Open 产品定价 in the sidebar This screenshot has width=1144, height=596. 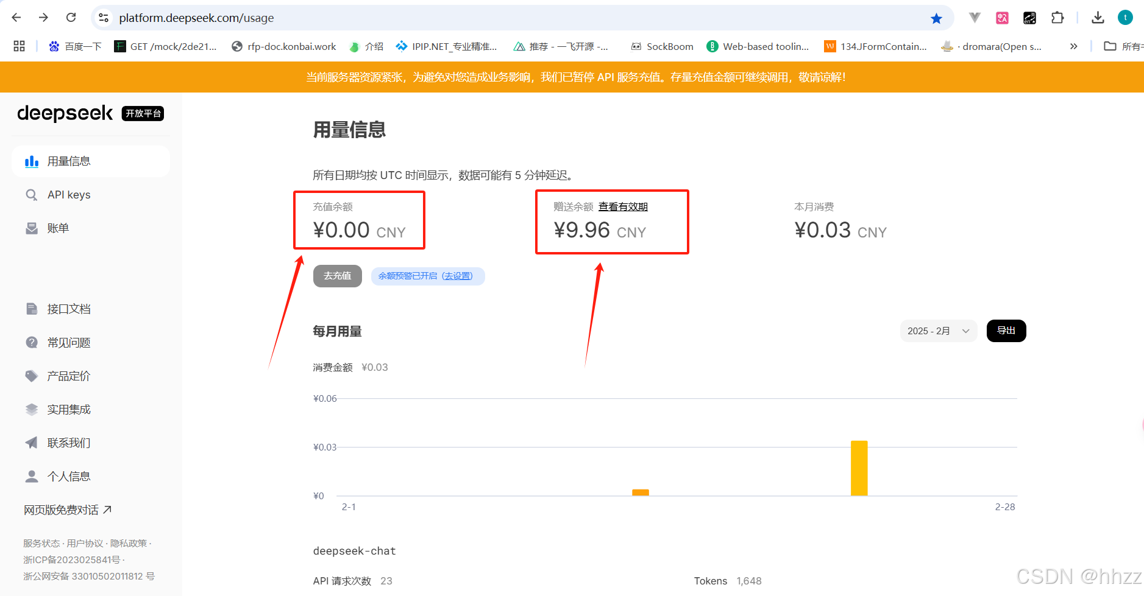coord(91,376)
